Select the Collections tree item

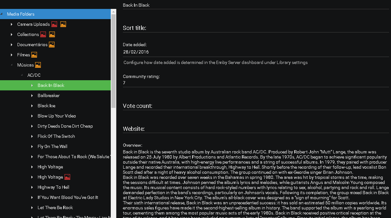click(28, 34)
